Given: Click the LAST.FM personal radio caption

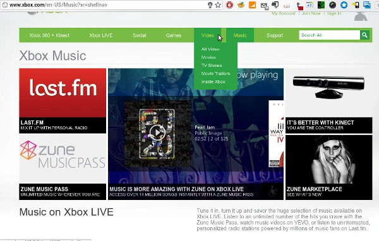Looking at the screenshot, I should (x=63, y=125).
